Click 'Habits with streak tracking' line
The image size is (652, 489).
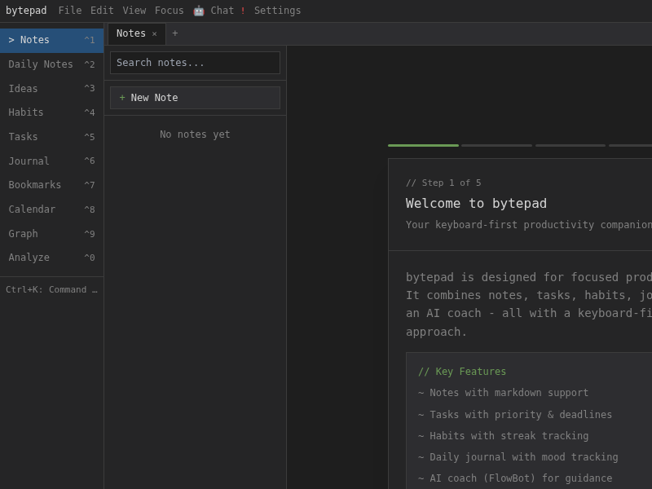pos(503,436)
